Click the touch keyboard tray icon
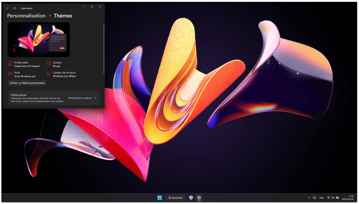The width and height of the screenshot is (359, 204). point(315,198)
